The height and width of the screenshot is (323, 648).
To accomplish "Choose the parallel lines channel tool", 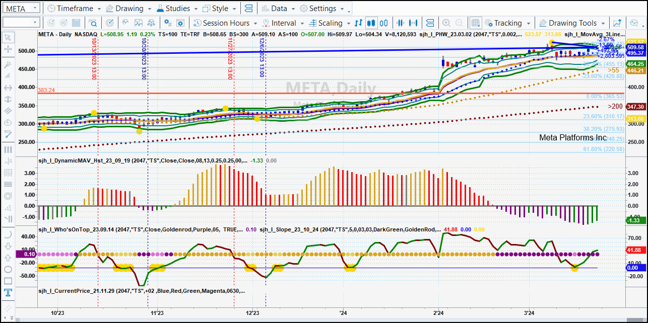I will pos(8,111).
